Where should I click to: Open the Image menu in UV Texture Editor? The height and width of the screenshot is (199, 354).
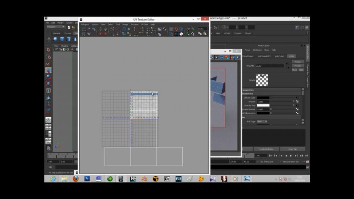tap(125, 24)
